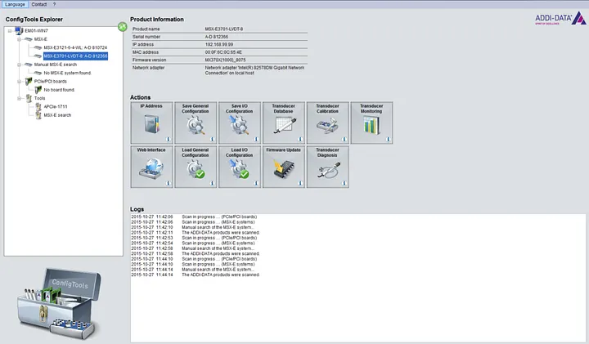Click the ADDI-DATA logo
The image size is (589, 344).
coord(560,18)
